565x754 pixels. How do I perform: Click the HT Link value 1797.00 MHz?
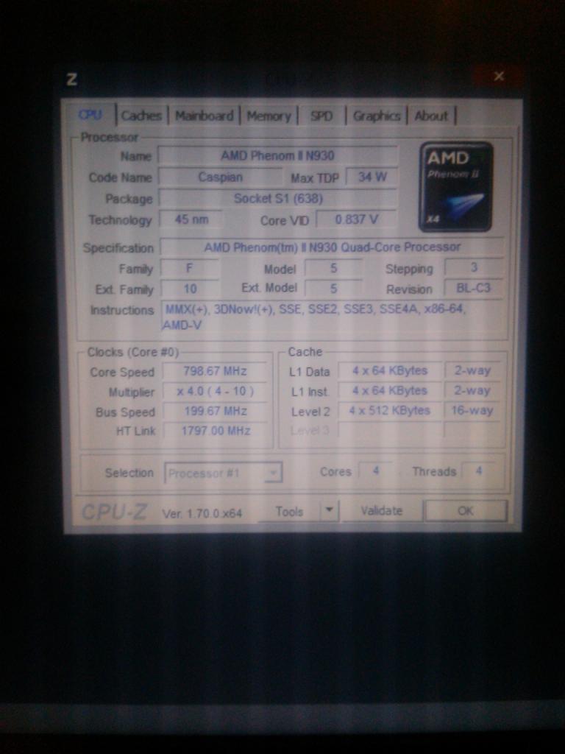(215, 430)
